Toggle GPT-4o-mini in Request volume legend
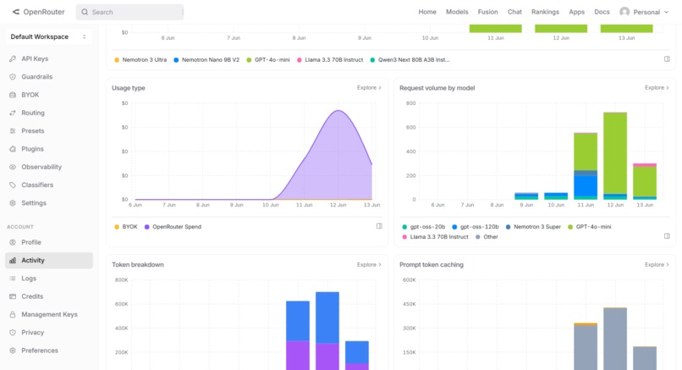682x370 pixels. 590,227
